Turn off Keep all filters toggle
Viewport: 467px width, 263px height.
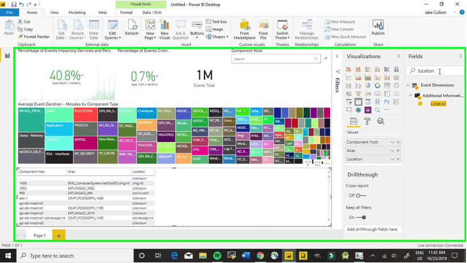[361, 217]
